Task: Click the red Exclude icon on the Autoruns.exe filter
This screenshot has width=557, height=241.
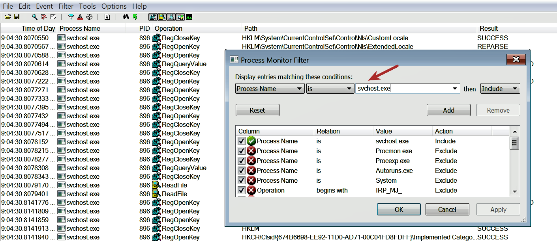Action: click(251, 171)
